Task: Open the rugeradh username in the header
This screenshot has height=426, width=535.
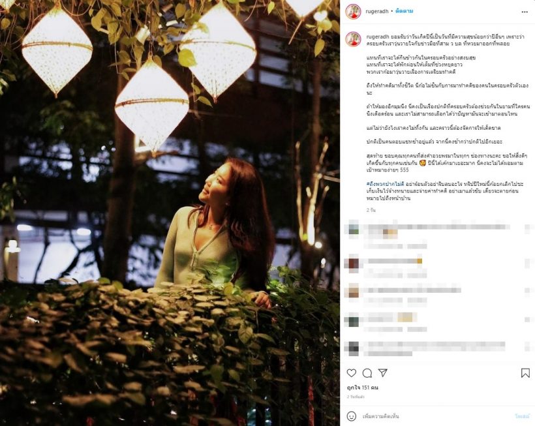Action: tap(377, 11)
